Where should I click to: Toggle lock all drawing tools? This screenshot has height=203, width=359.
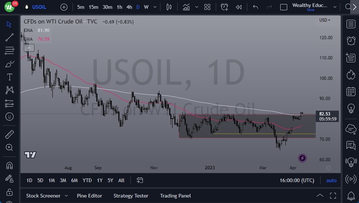click(x=10, y=192)
